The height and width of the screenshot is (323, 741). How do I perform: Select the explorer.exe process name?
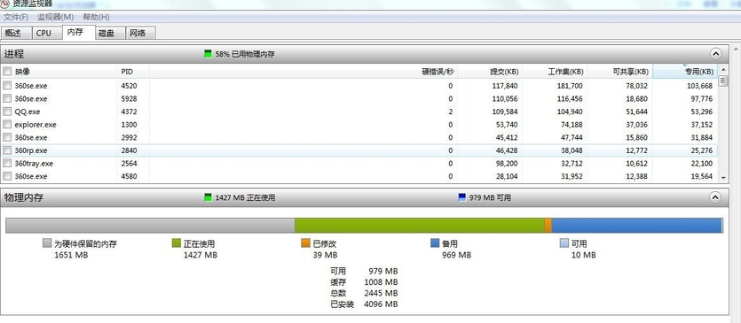[35, 125]
